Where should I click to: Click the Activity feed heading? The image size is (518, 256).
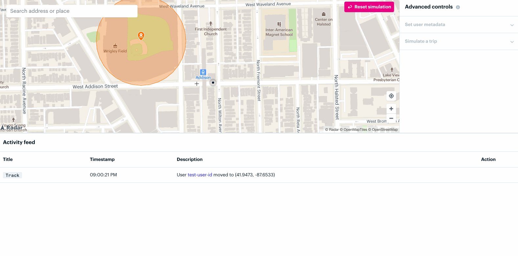[x=19, y=143]
